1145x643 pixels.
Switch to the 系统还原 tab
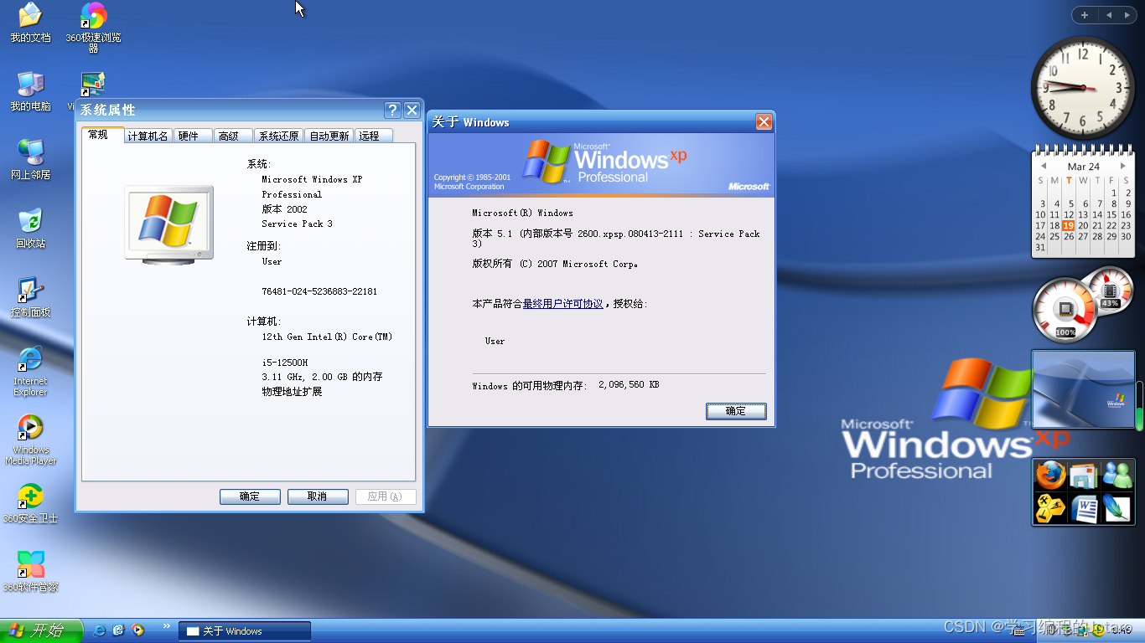pyautogui.click(x=279, y=136)
